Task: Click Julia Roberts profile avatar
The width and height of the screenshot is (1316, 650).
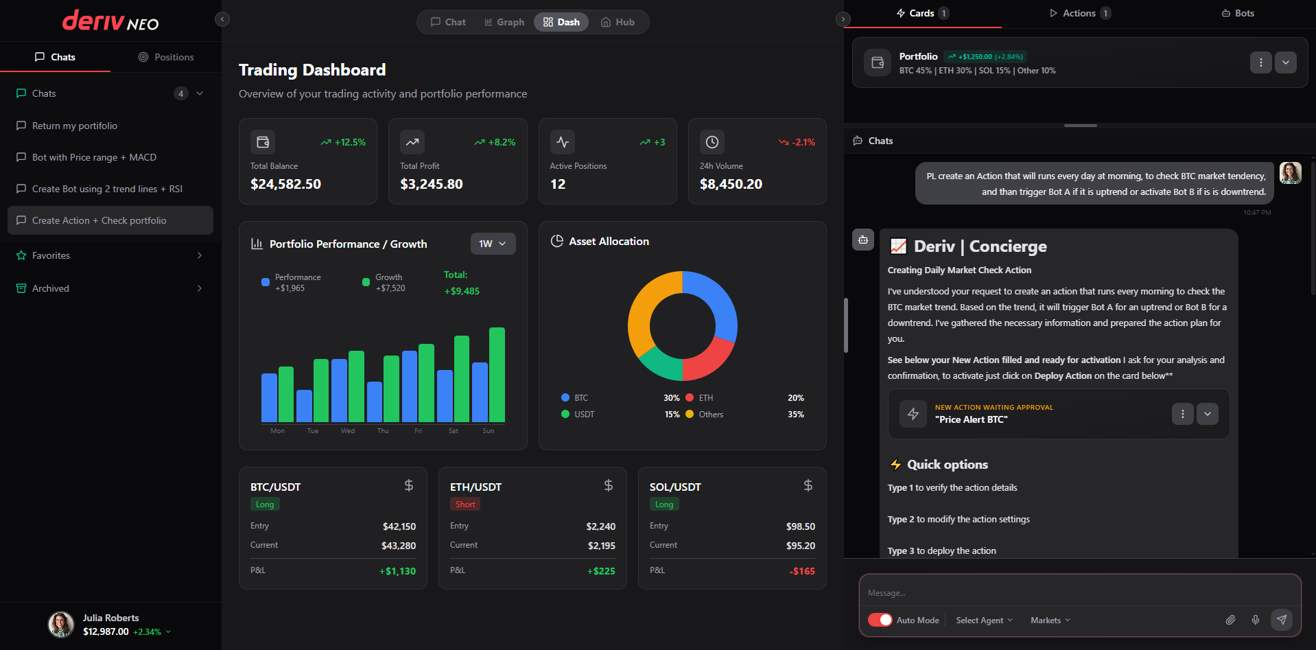Action: pos(61,625)
